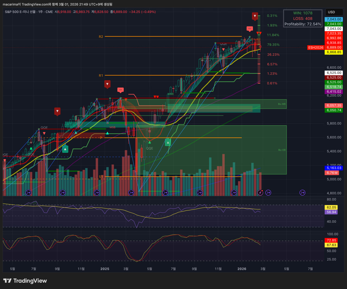Click the yellow 6,868.85 price label
This screenshot has width=347, height=289.
(x=334, y=52)
